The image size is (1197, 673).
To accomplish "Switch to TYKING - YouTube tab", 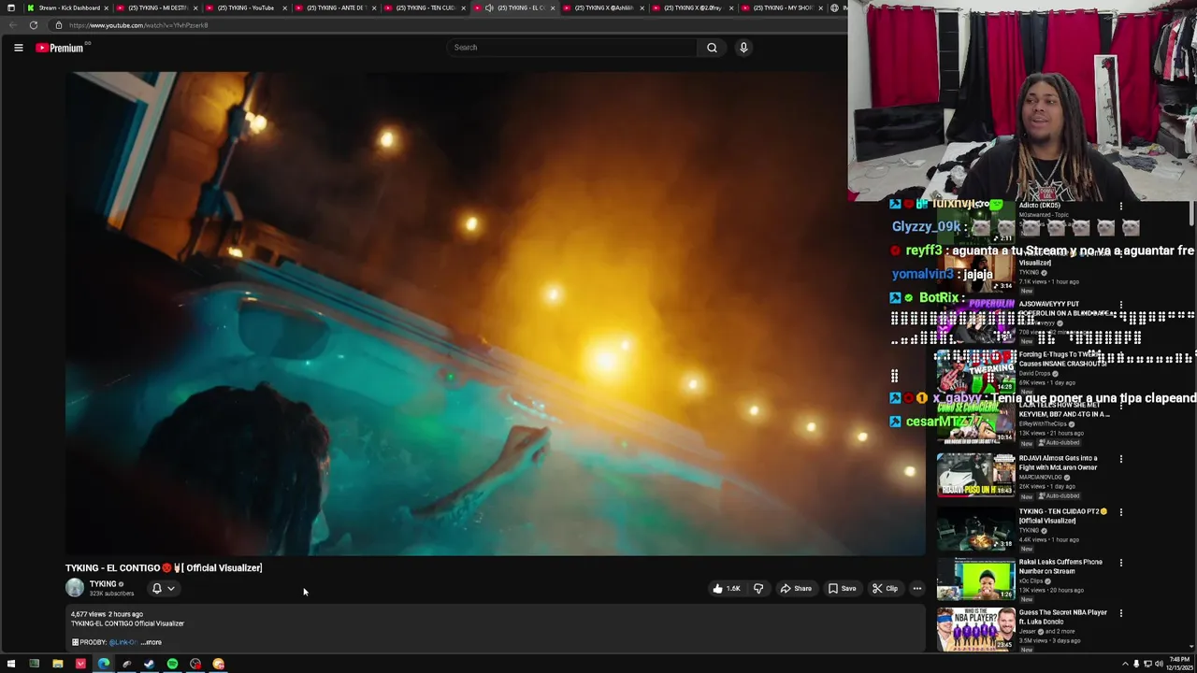I will [x=245, y=7].
